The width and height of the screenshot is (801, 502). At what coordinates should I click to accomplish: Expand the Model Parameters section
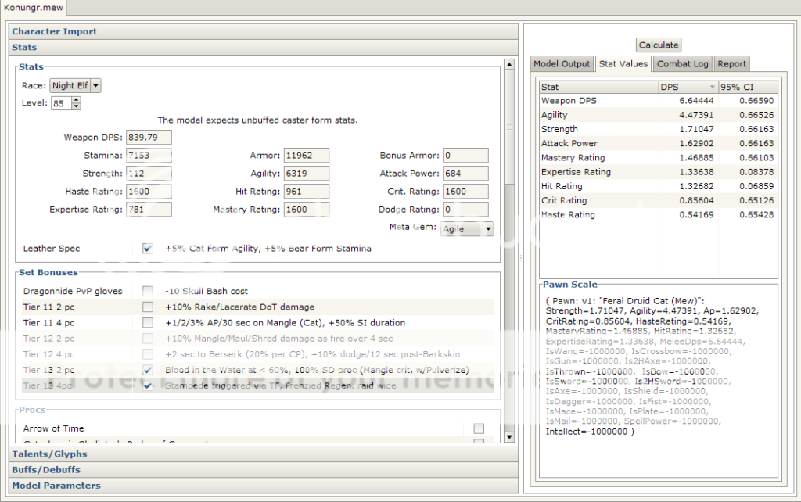point(264,486)
